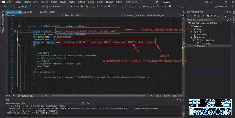Close the Form1.cs tab
This screenshot has height=118, width=235.
tap(20, 12)
